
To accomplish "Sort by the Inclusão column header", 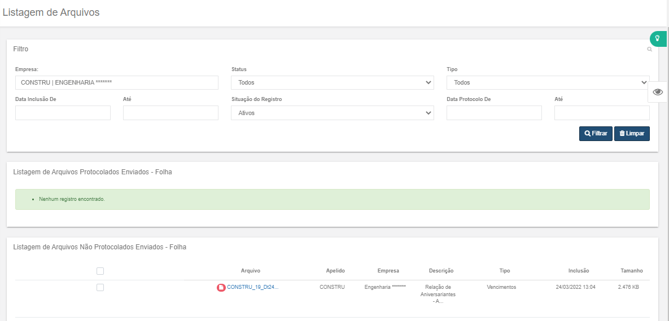I will [x=578, y=271].
